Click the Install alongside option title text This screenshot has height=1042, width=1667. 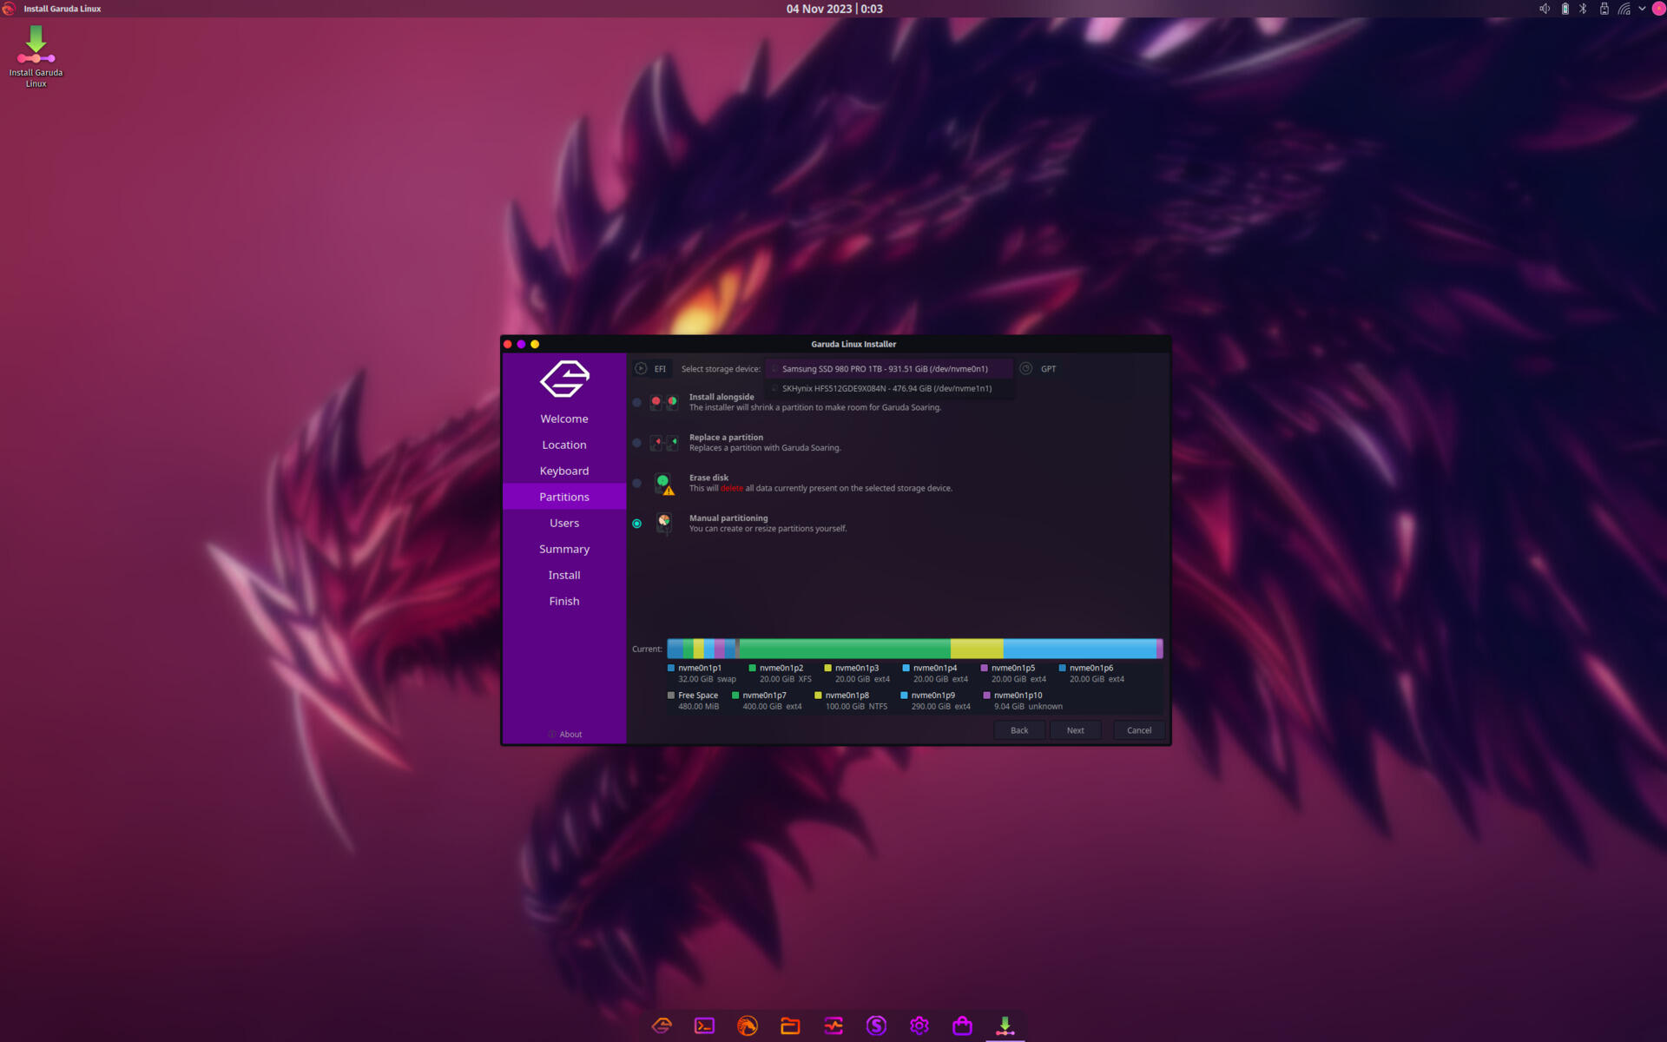click(721, 397)
